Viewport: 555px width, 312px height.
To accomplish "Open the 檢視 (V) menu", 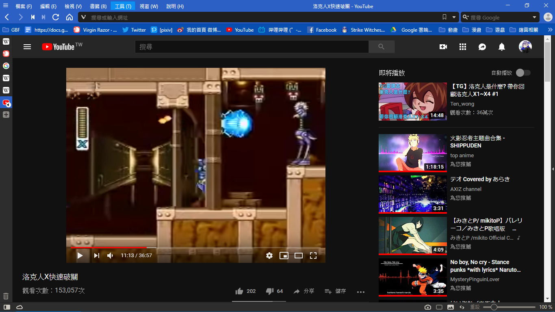I will 73,6.
